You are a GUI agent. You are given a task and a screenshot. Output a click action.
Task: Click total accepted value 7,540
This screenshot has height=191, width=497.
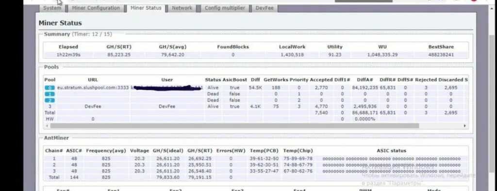(x=321, y=113)
